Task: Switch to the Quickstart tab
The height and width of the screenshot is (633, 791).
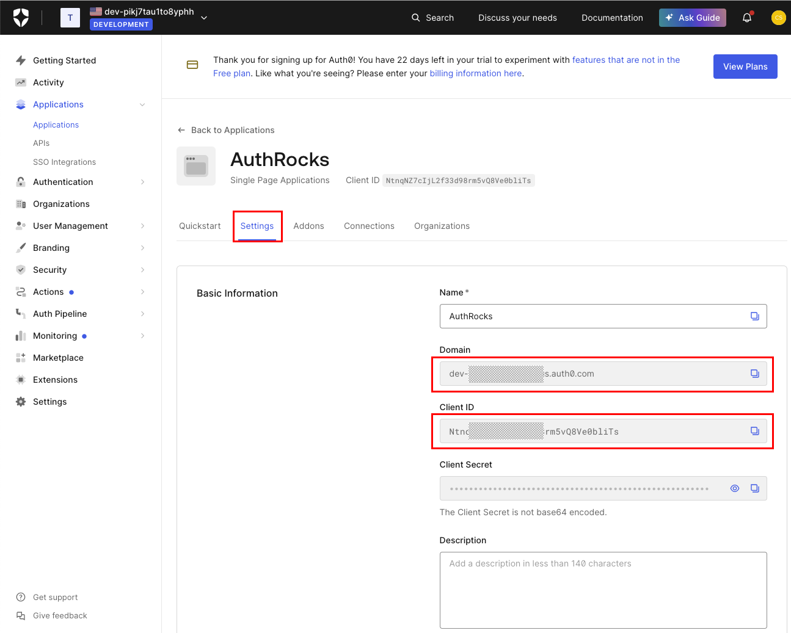Action: pyautogui.click(x=200, y=226)
